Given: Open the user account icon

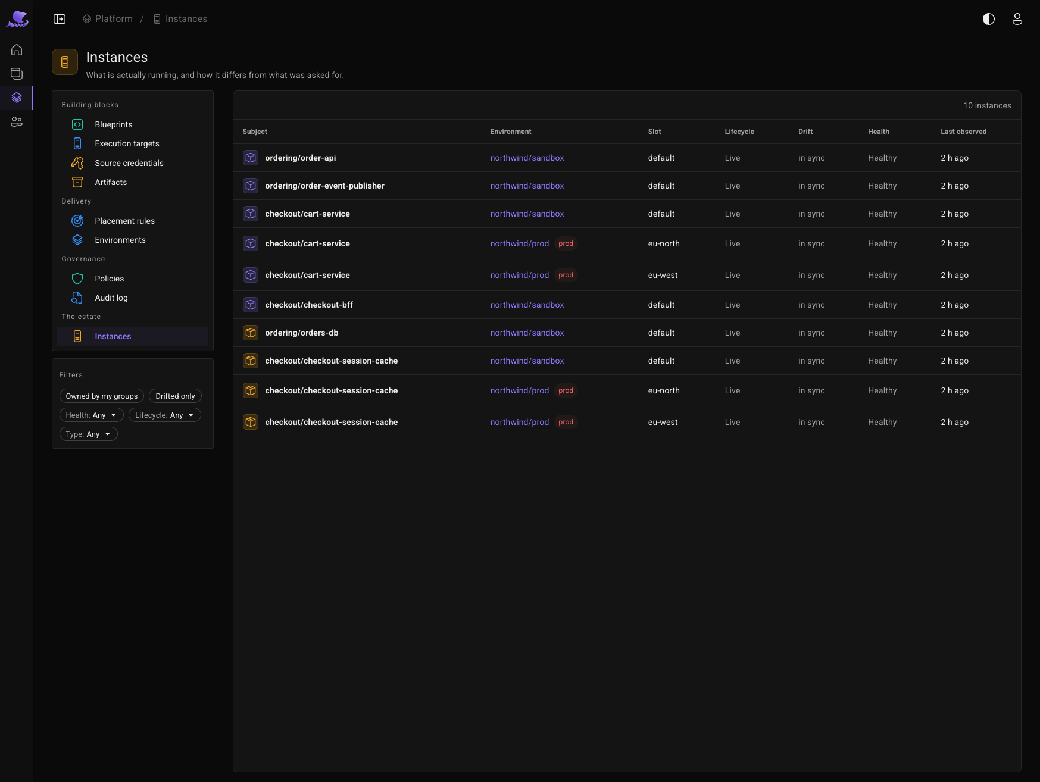Looking at the screenshot, I should 1017,19.
